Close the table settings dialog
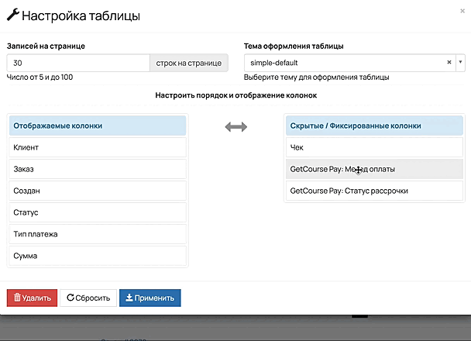Screen dimensions: 471x341 [x=462, y=10]
